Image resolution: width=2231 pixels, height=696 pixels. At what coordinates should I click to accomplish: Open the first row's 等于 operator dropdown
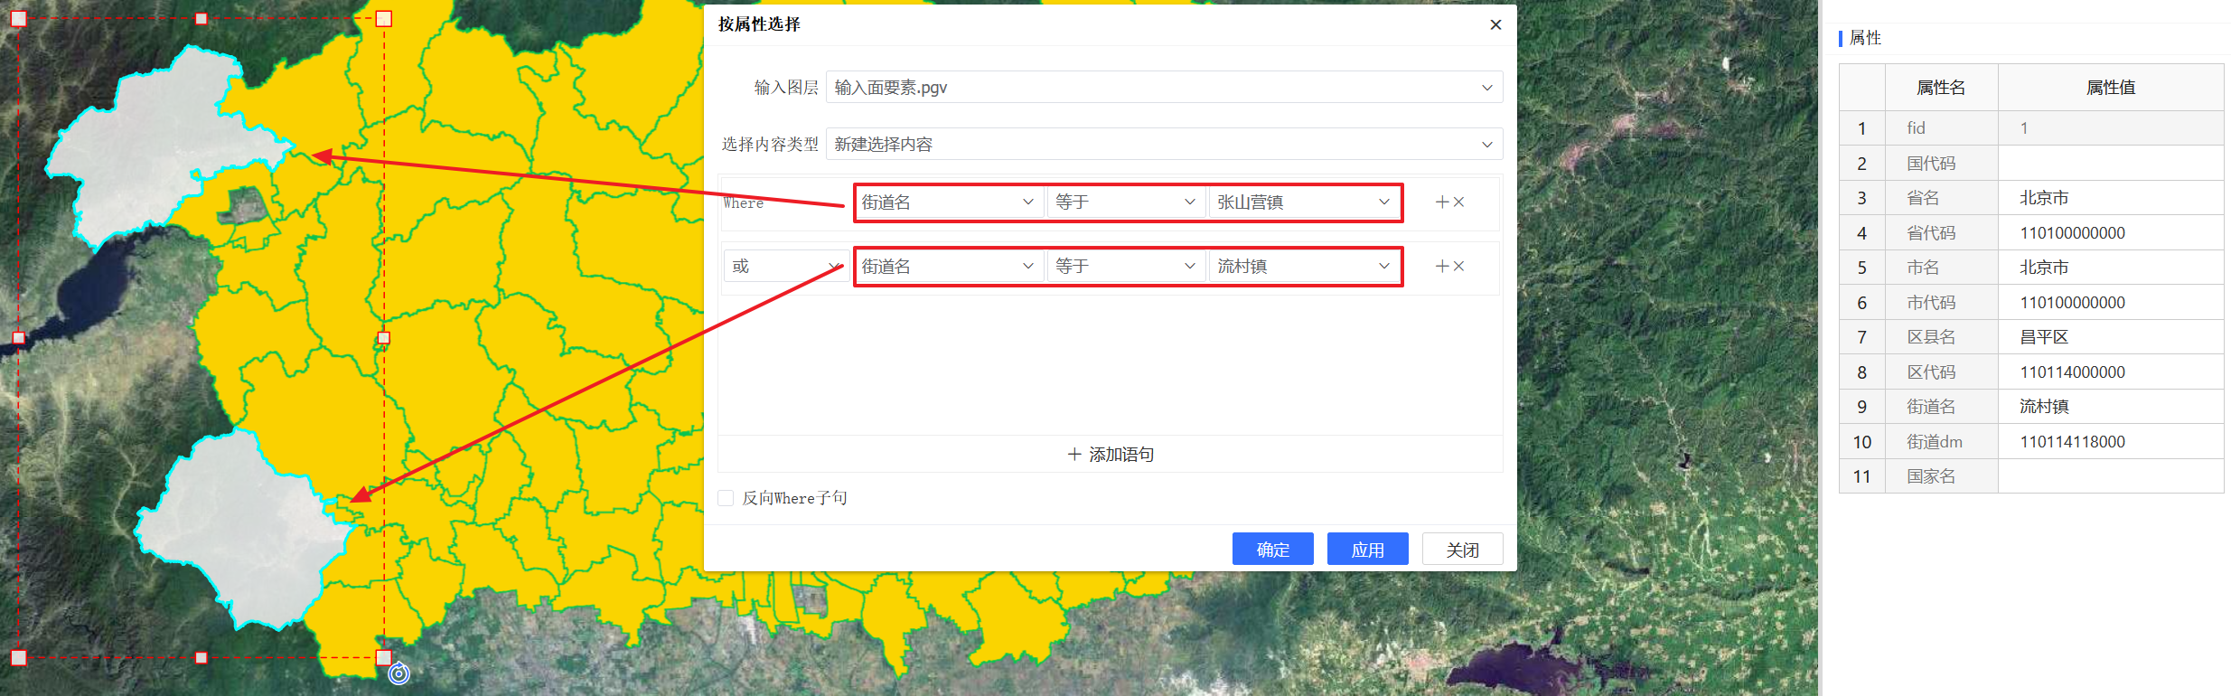point(1125,202)
